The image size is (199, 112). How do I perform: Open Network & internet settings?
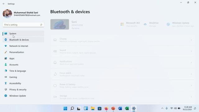[23, 46]
